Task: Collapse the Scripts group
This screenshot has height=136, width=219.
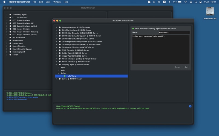Action: coord(59,73)
